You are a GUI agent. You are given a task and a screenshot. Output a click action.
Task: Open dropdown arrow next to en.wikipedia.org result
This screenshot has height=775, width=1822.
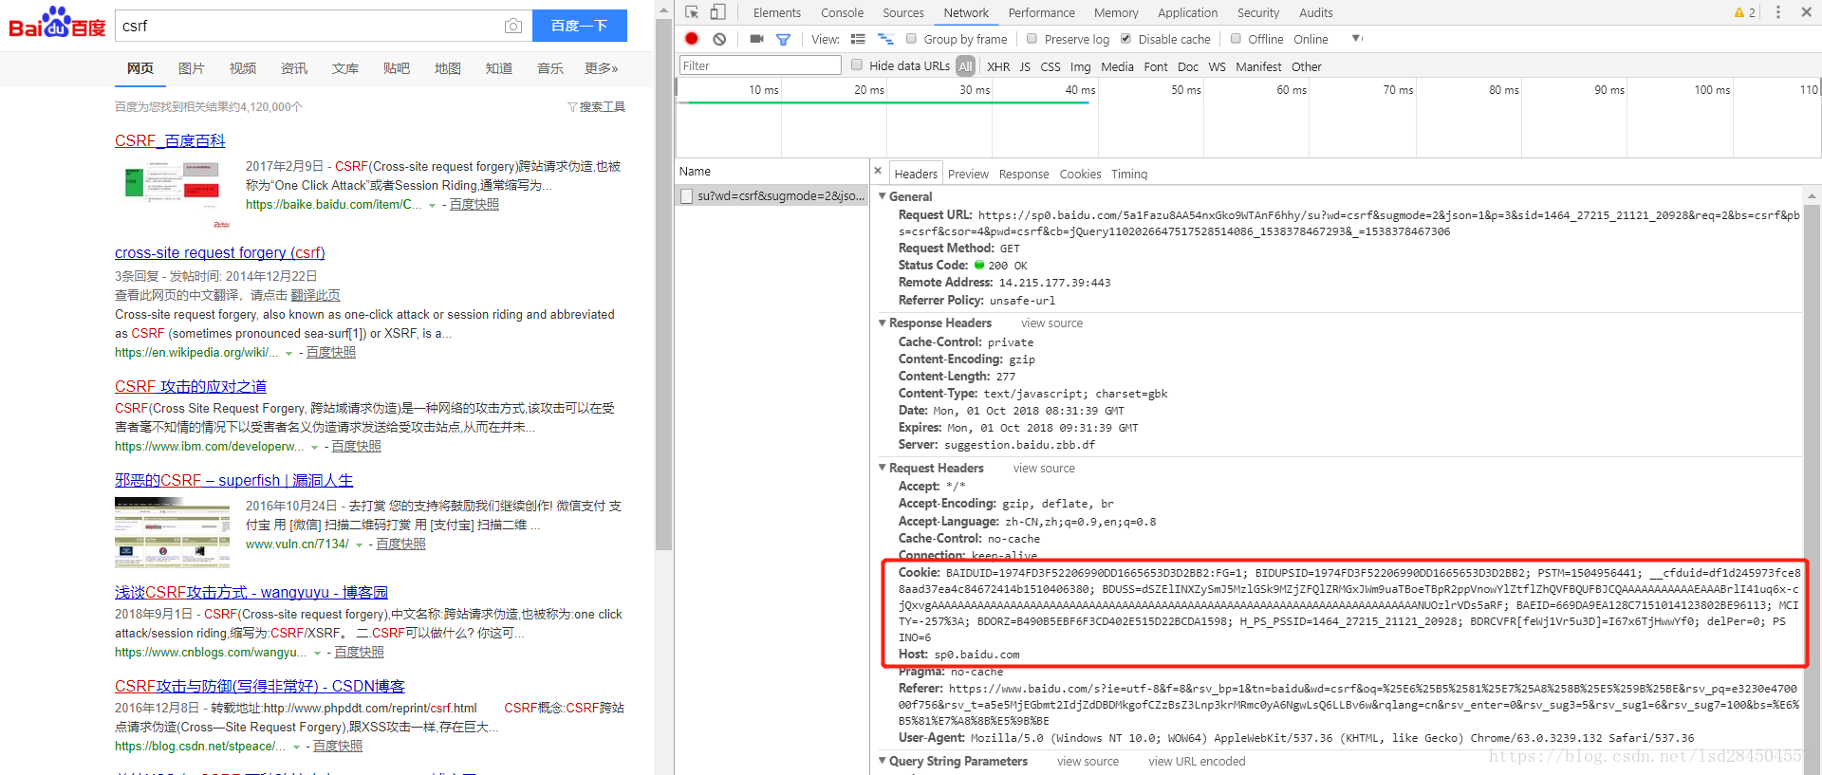[x=289, y=353]
